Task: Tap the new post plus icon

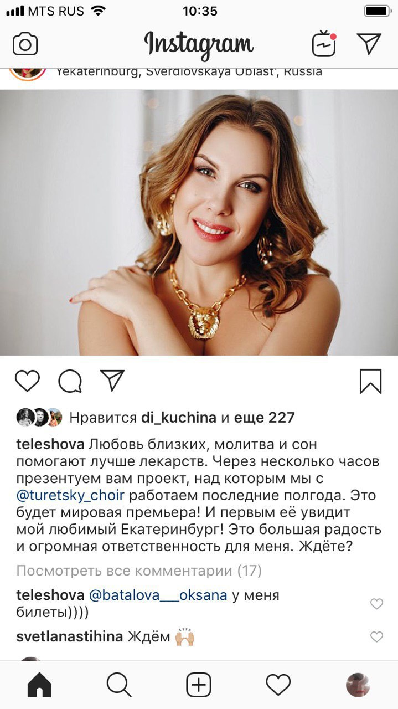Action: coord(199,685)
